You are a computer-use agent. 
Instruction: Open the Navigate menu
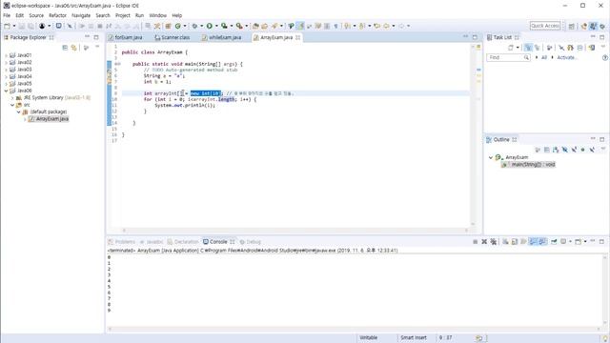point(81,15)
